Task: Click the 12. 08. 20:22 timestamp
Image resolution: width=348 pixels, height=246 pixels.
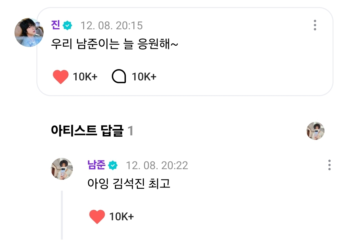Action: point(157,165)
